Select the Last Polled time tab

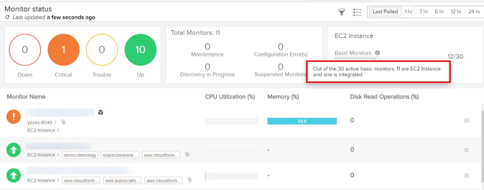click(385, 12)
